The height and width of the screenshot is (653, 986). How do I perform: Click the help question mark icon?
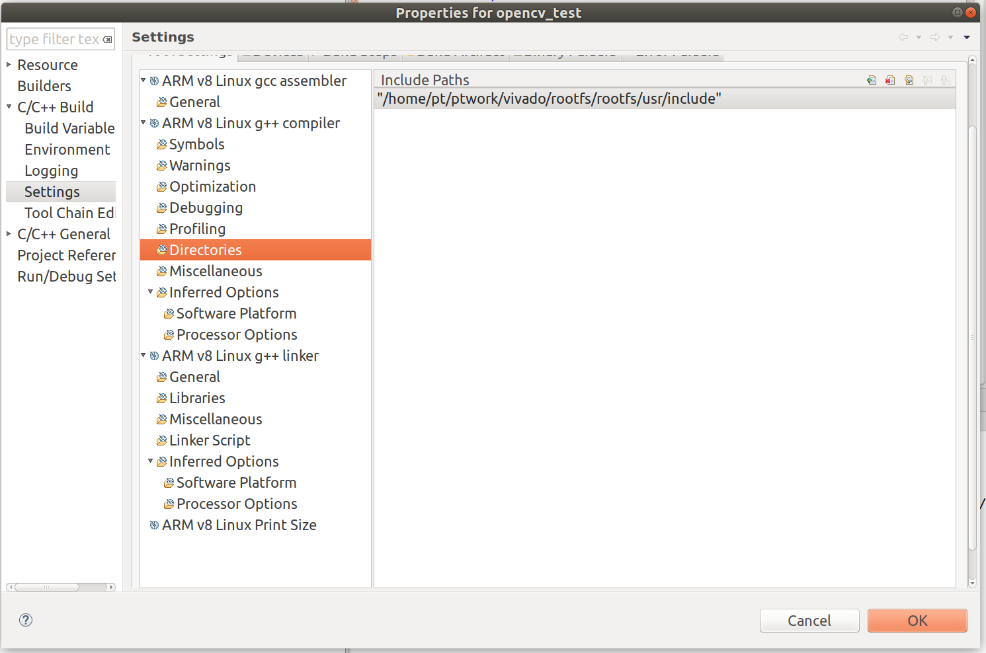(26, 621)
